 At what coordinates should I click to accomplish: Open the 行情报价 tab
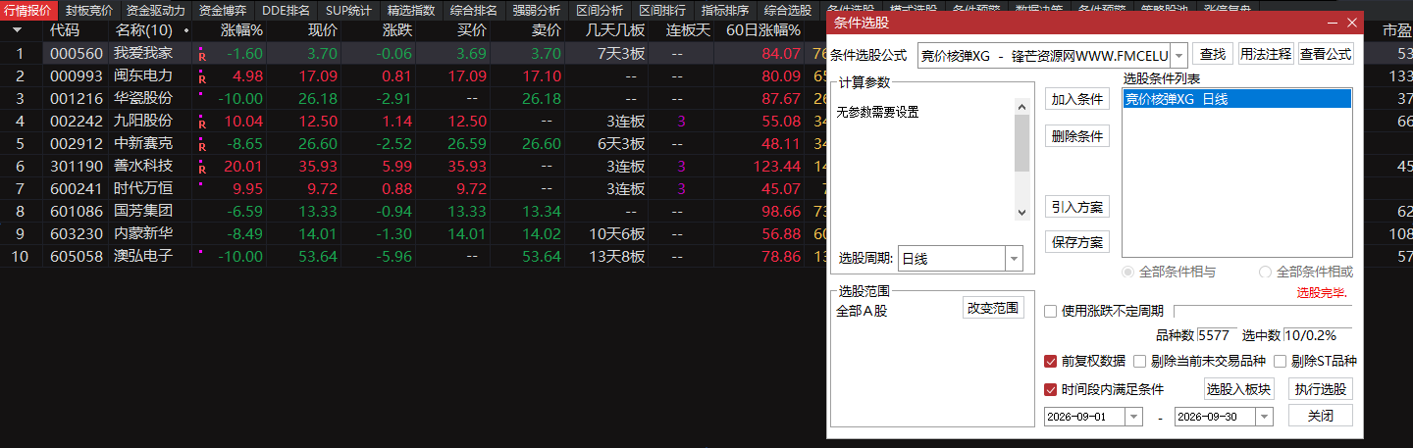28,11
